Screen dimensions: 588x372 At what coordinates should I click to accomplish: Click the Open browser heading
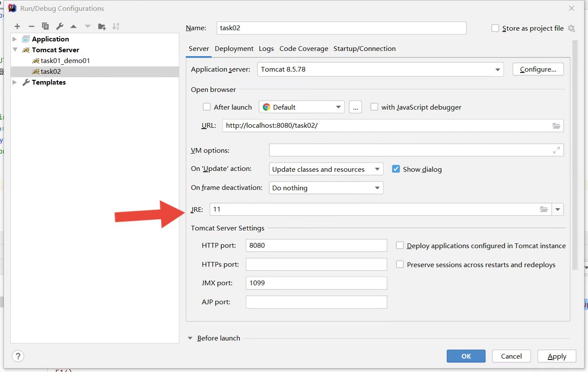click(213, 90)
